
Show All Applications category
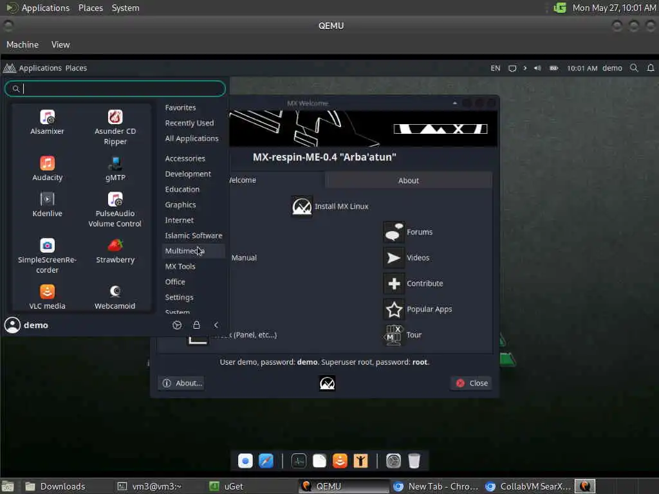(192, 139)
